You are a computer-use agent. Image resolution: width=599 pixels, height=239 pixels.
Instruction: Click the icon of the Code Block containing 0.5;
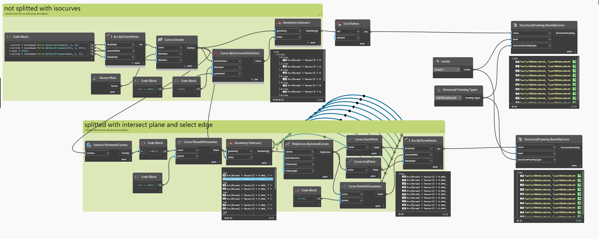coord(297,190)
